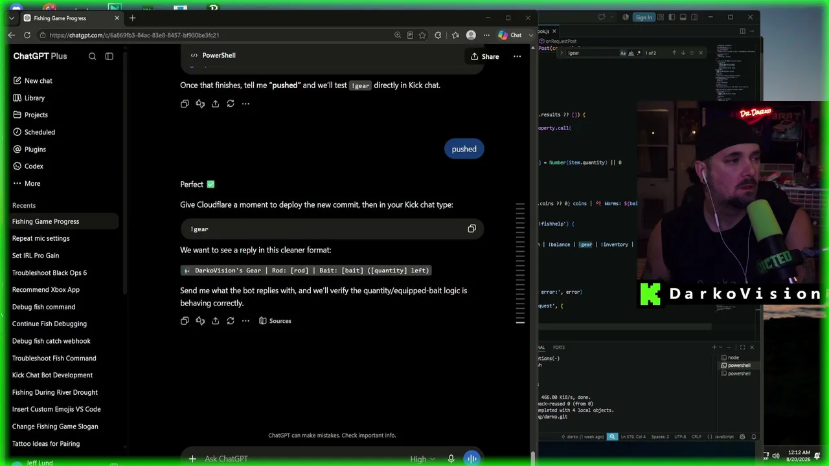
Task: Bookmark this page with the star icon
Action: [422, 36]
